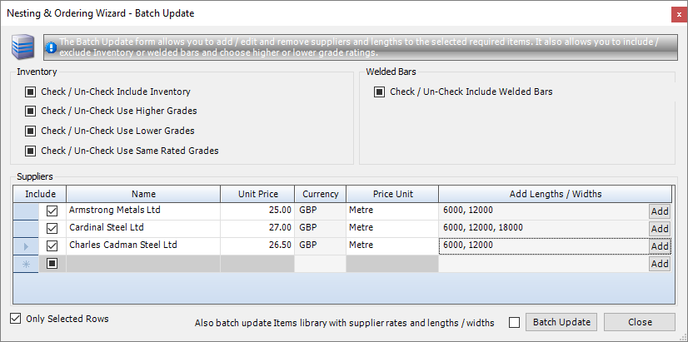The image size is (688, 342).
Task: Click the row pointer arrow beside Charles Cadman
Action: tap(25, 246)
